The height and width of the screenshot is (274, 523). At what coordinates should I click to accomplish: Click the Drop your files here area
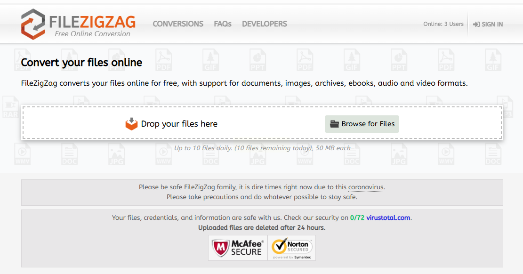pos(263,123)
